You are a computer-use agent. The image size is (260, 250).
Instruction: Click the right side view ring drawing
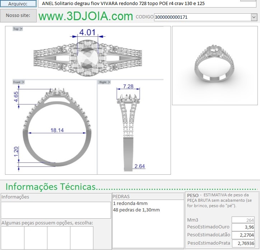tap(128, 130)
